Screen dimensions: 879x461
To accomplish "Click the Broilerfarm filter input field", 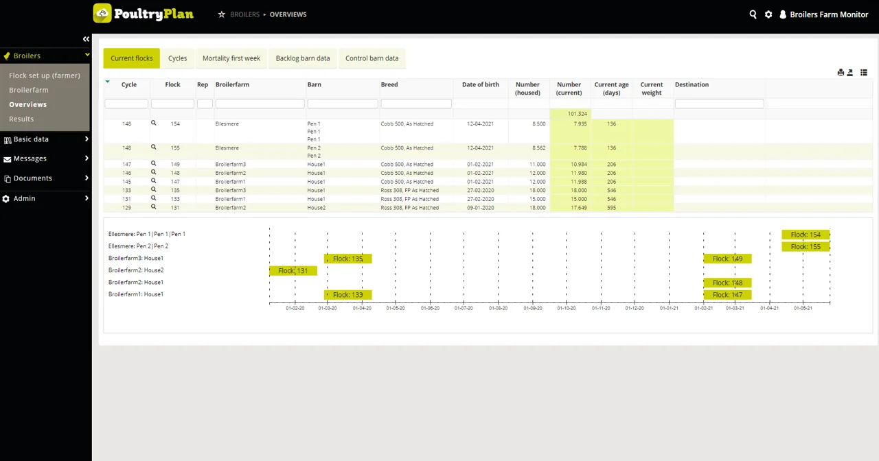I will coord(260,104).
